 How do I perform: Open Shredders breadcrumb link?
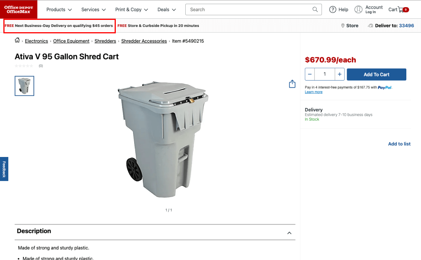[x=105, y=41]
